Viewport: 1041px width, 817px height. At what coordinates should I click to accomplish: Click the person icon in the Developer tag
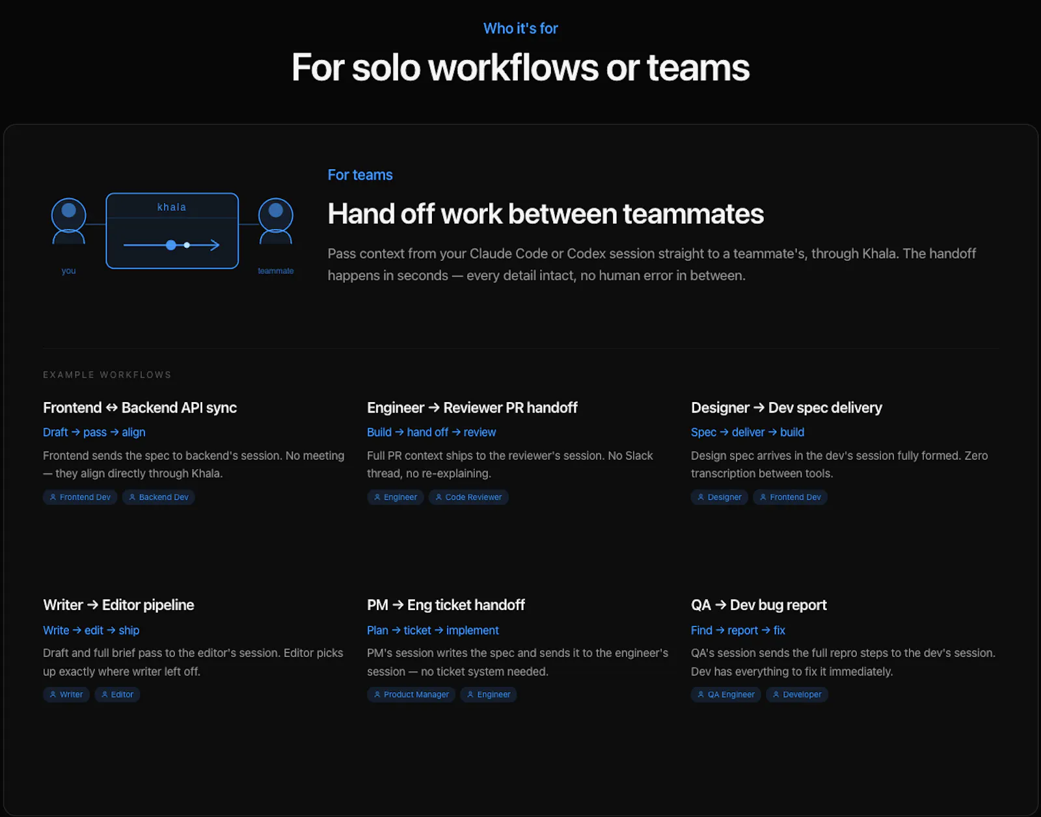coord(776,695)
